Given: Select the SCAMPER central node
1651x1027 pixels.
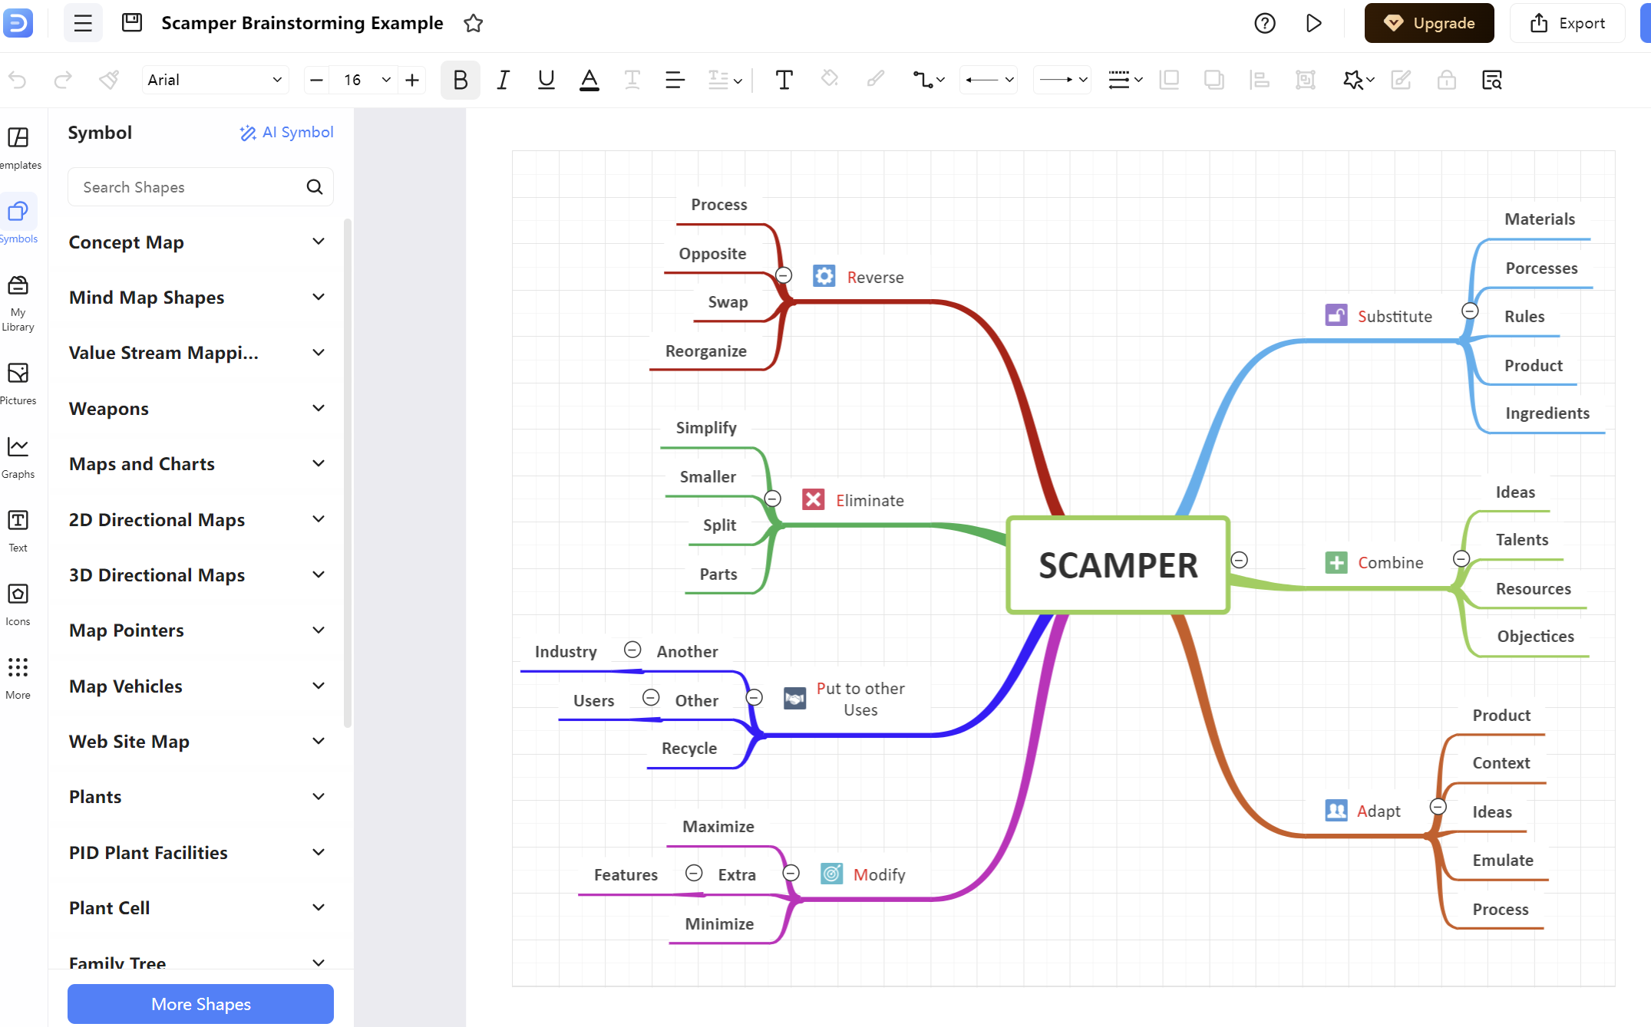Looking at the screenshot, I should [x=1118, y=565].
